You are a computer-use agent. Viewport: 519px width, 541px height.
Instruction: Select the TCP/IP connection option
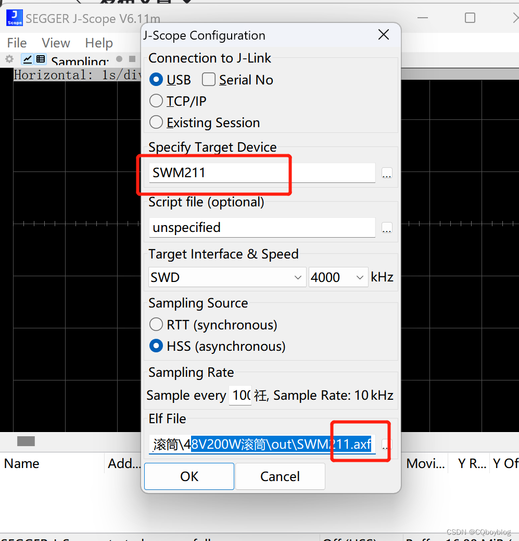tap(156, 101)
